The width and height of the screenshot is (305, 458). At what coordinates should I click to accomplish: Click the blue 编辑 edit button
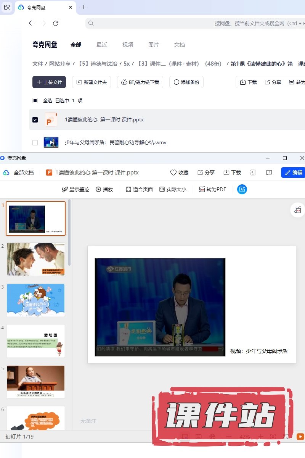pos(293,173)
